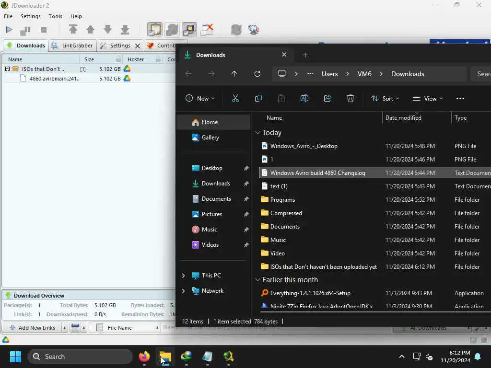Click Add New Links button
The image size is (491, 368).
tap(32, 328)
